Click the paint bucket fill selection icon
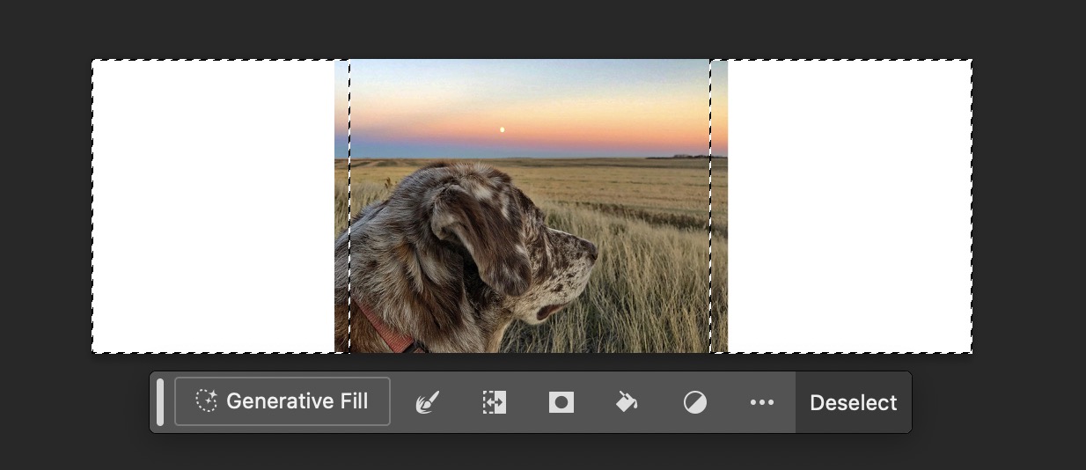This screenshot has width=1086, height=470. (x=627, y=402)
